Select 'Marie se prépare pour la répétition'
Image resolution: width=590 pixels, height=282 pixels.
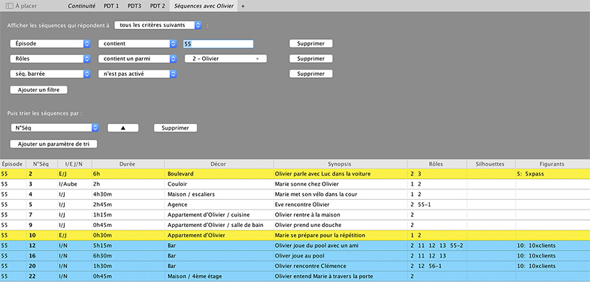[320, 235]
